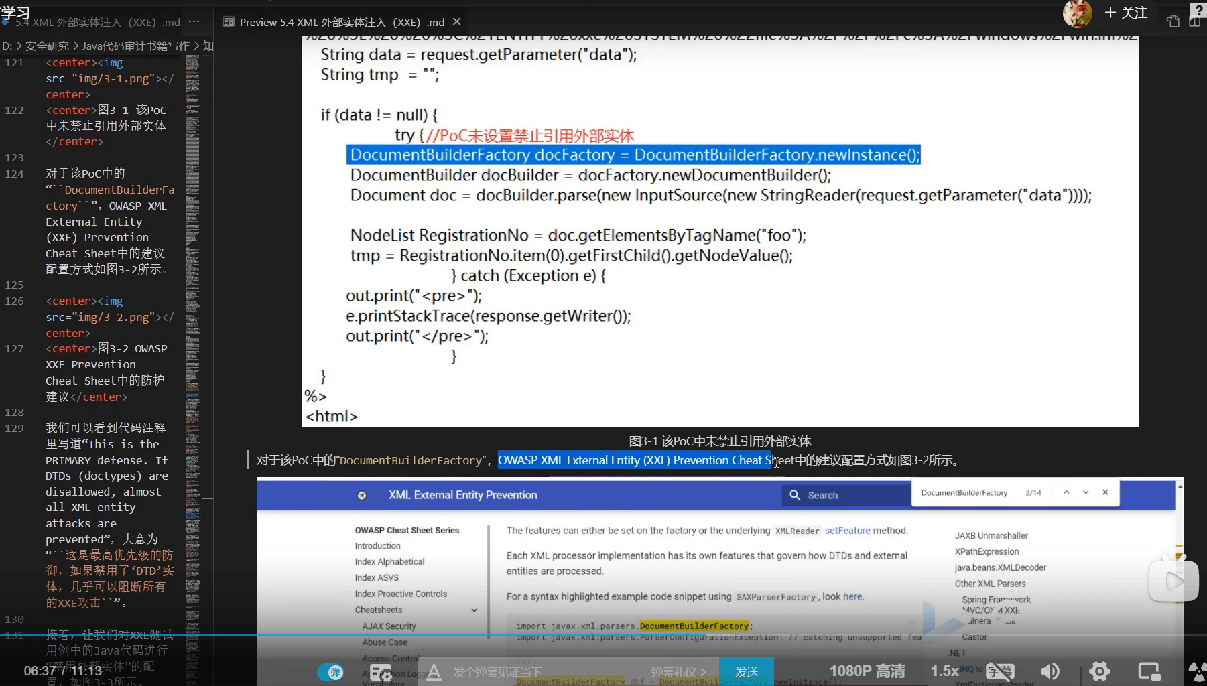Image resolution: width=1207 pixels, height=686 pixels.
Task: Click highlighted DocumentBuilderFactory.newInstance() code line
Action: pyautogui.click(x=633, y=155)
